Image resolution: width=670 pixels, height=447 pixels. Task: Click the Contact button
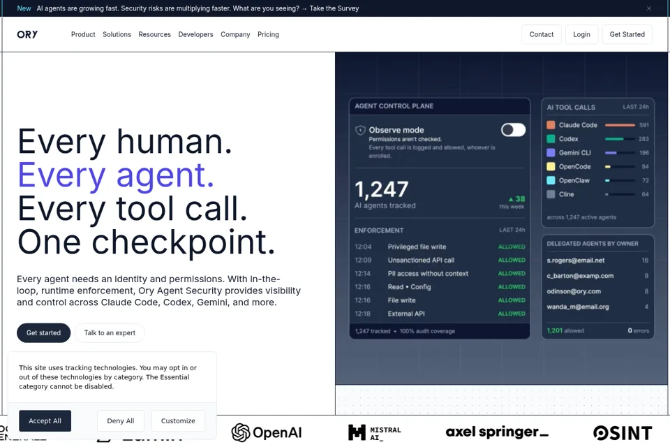tap(542, 34)
